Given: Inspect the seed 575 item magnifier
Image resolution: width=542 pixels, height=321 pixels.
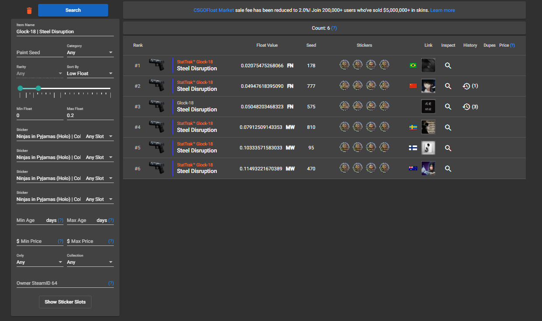Looking at the screenshot, I should click(x=448, y=107).
